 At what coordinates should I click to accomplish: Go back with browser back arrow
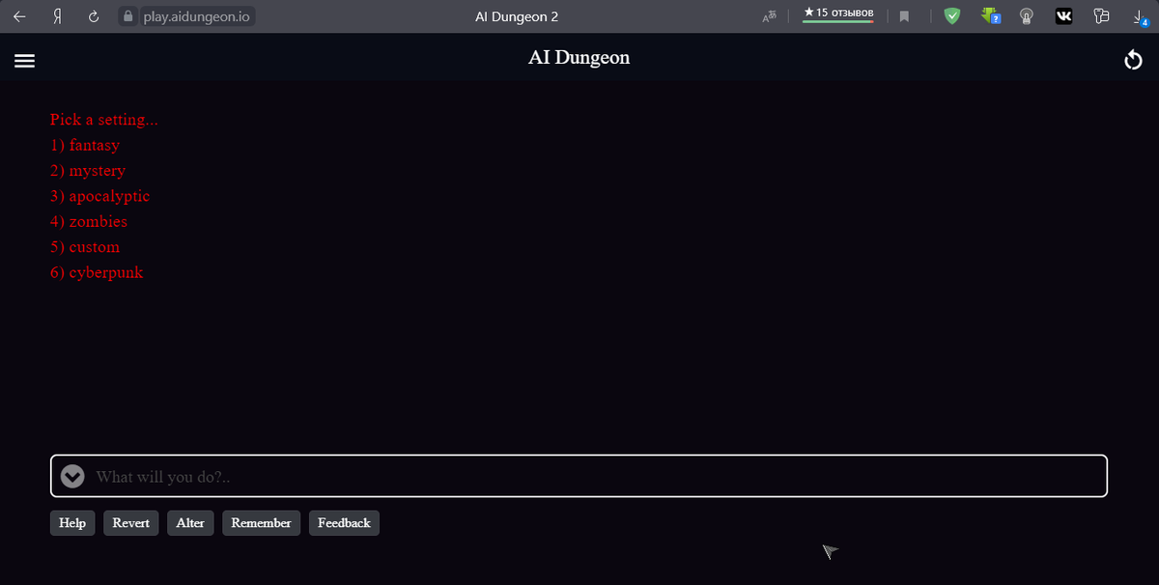coord(19,16)
